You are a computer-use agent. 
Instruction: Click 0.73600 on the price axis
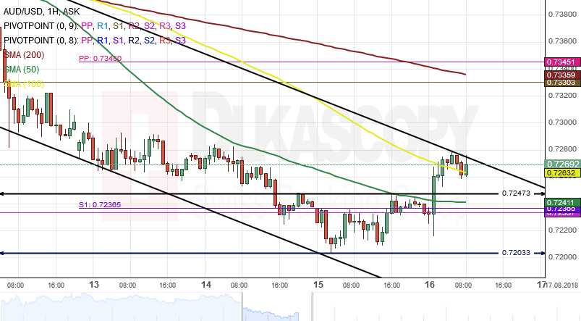coord(562,41)
